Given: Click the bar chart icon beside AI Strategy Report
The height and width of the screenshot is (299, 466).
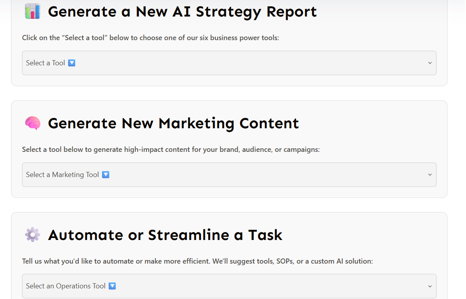Looking at the screenshot, I should point(33,11).
